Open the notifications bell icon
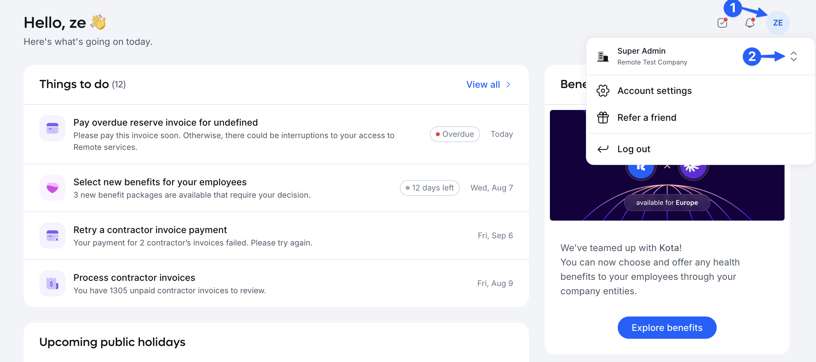 pyautogui.click(x=750, y=23)
